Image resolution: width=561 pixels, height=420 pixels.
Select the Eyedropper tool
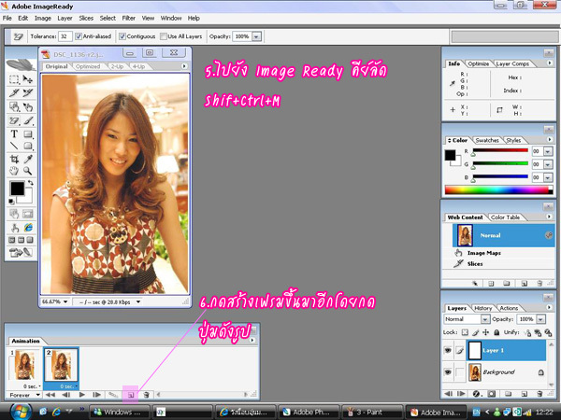point(28,159)
